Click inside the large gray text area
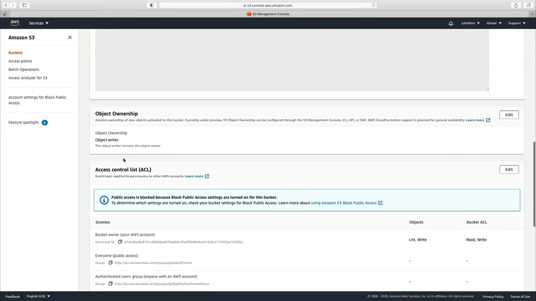The image size is (536, 301). (x=292, y=60)
